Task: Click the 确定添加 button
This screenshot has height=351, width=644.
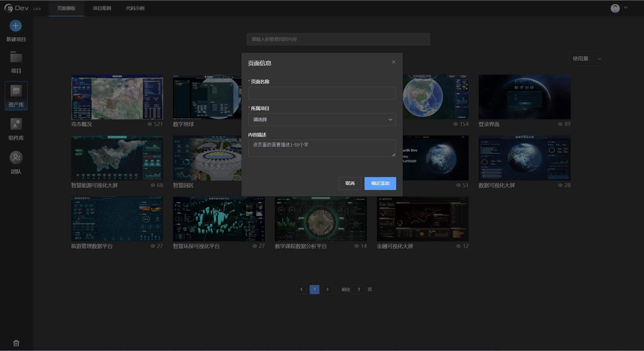Action: (x=380, y=183)
